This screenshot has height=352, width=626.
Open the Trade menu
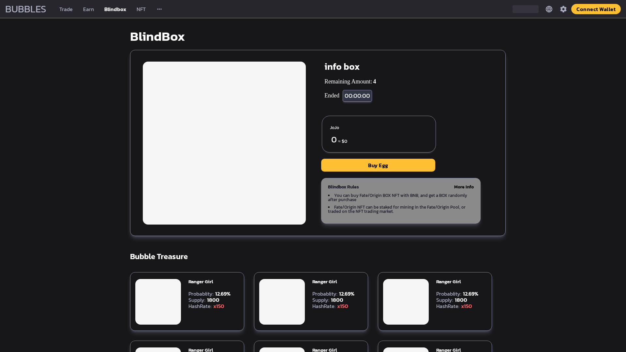coord(66,9)
